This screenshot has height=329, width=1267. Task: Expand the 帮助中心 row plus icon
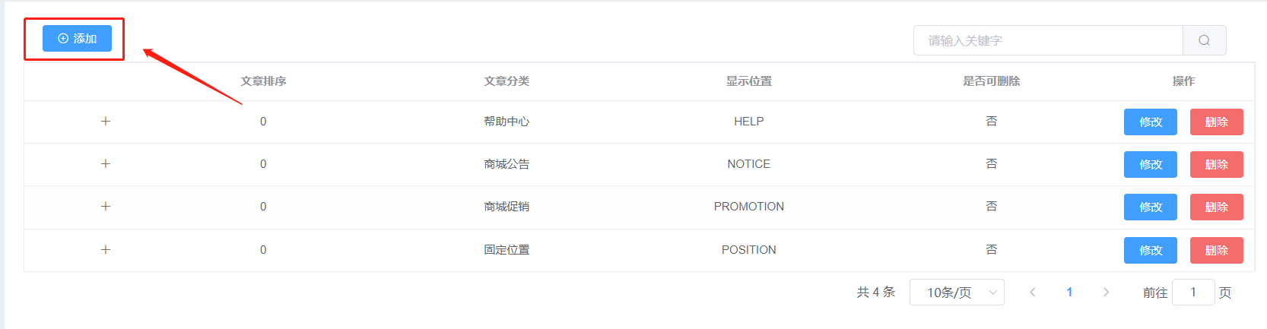tap(106, 122)
